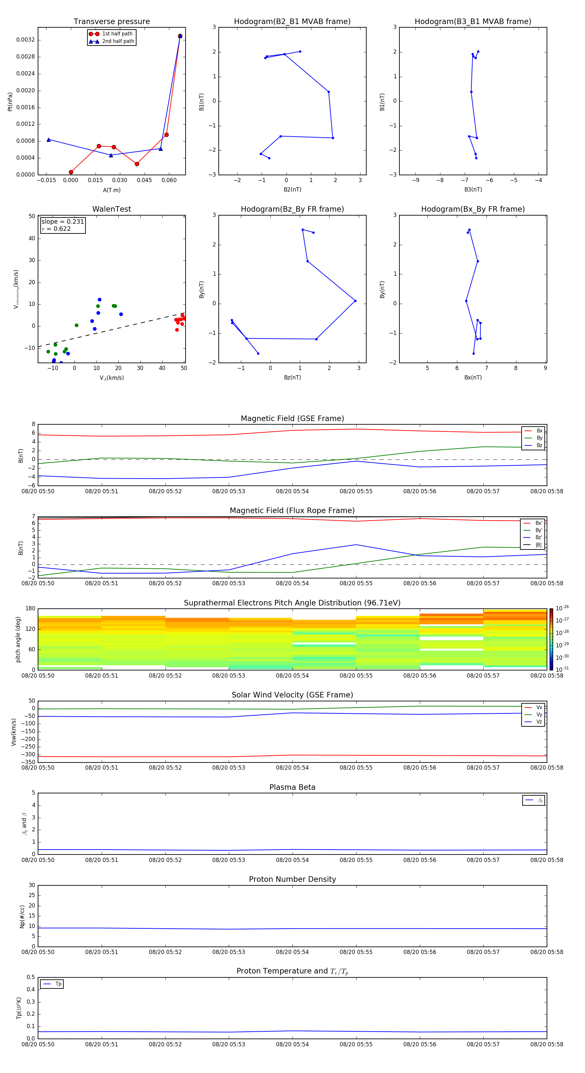Screen dimensions: 585x1073
Task: Click the peak red marker in Transverse pressure
Action: point(180,36)
